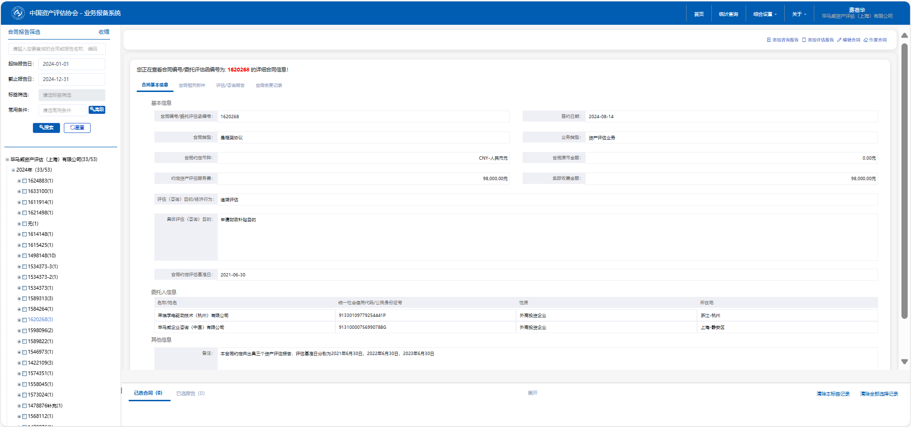Click 清除全部选择记录 link
The height and width of the screenshot is (427, 911).
point(879,394)
